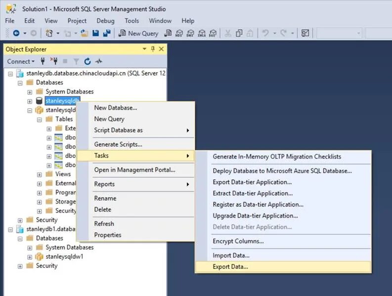Image resolution: width=392 pixels, height=296 pixels.
Task: Click the Undo arrow icon
Action: click(265, 33)
